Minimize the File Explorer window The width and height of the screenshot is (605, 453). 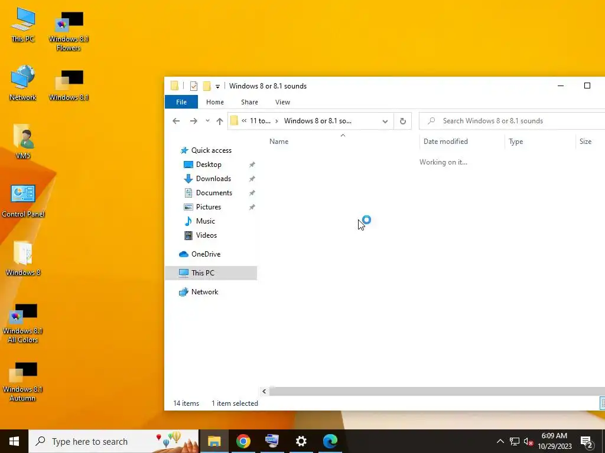pos(561,86)
